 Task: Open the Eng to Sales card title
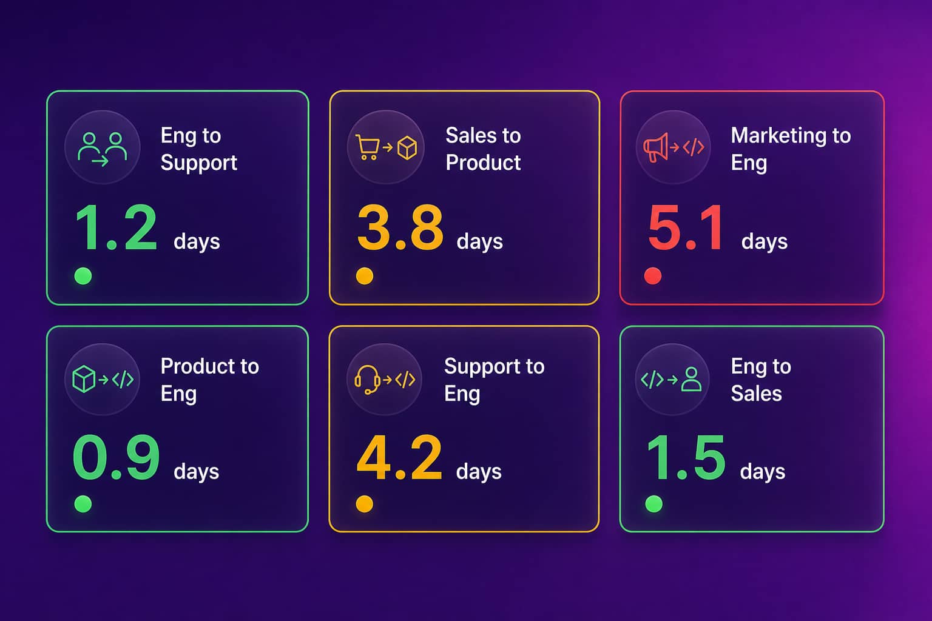click(761, 380)
